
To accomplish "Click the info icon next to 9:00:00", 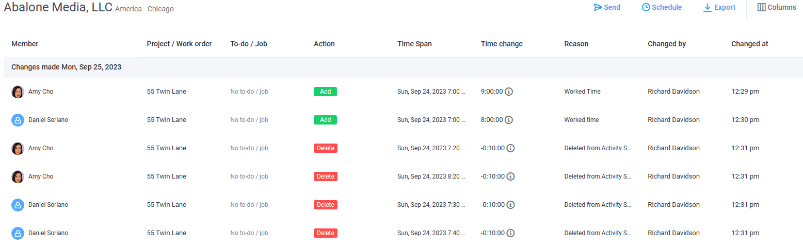I will (x=508, y=92).
